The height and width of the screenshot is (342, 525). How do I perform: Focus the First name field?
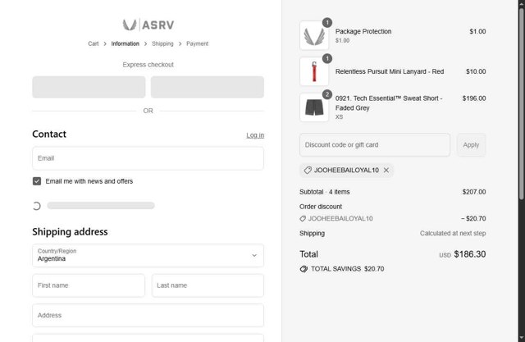click(89, 285)
